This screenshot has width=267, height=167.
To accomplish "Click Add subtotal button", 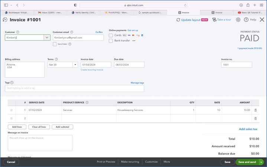I will (x=62, y=127).
